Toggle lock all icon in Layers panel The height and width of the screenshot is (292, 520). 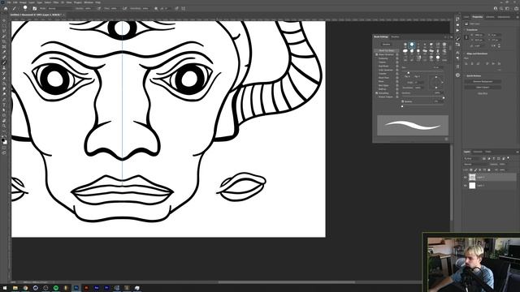(x=489, y=170)
